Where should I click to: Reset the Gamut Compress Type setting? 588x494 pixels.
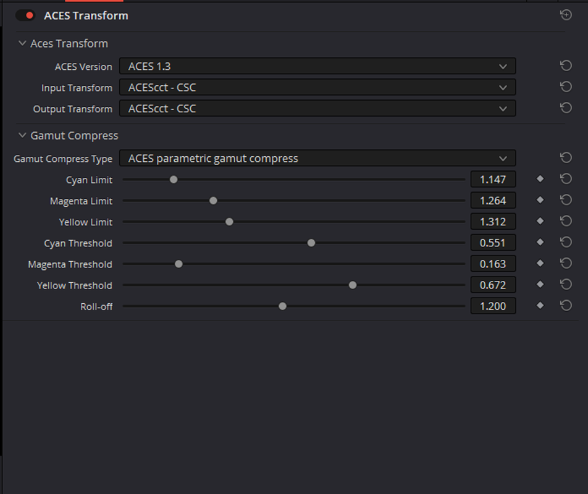click(x=566, y=158)
